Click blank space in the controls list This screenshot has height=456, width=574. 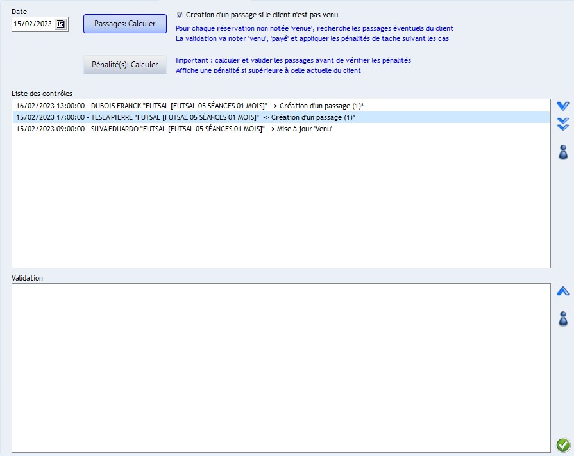click(x=280, y=205)
